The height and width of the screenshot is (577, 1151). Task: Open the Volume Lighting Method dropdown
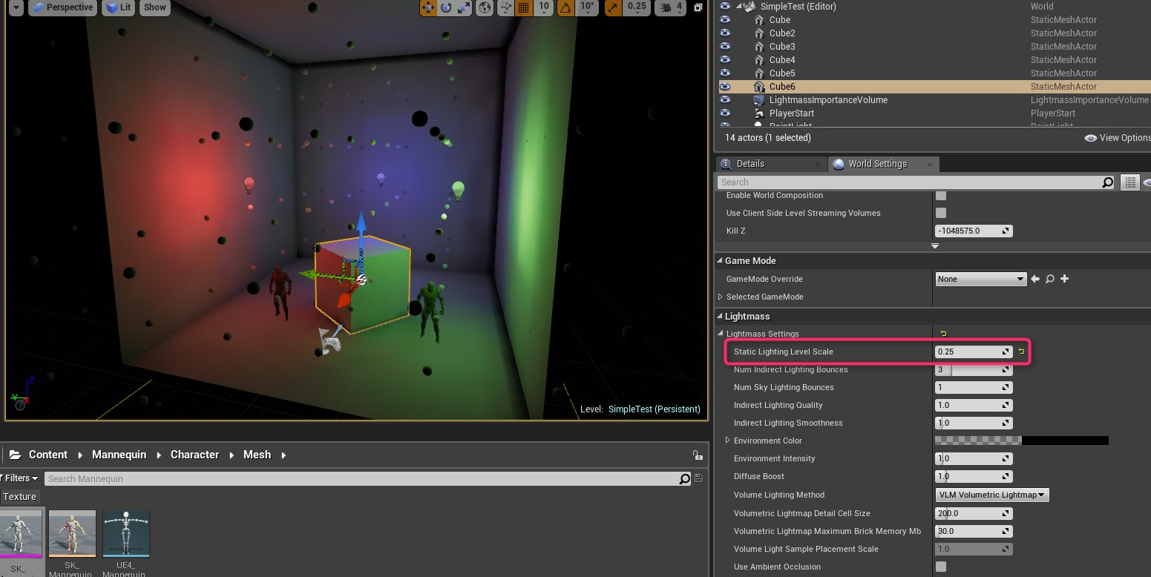tap(991, 495)
